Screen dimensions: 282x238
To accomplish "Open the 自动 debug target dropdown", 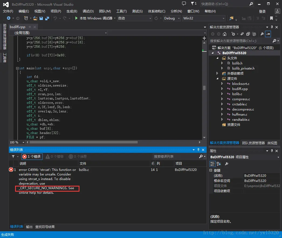I will (x=134, y=18).
